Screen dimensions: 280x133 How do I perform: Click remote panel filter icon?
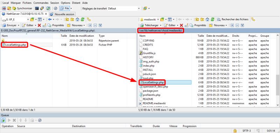(170, 20)
